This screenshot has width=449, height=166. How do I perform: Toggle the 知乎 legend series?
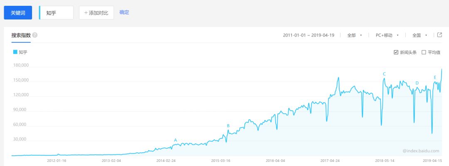pyautogui.click(x=20, y=53)
